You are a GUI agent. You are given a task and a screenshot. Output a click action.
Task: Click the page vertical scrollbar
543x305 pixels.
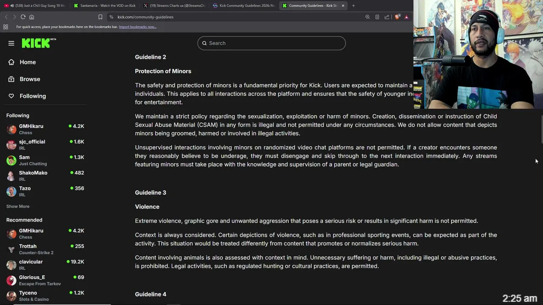click(x=541, y=129)
